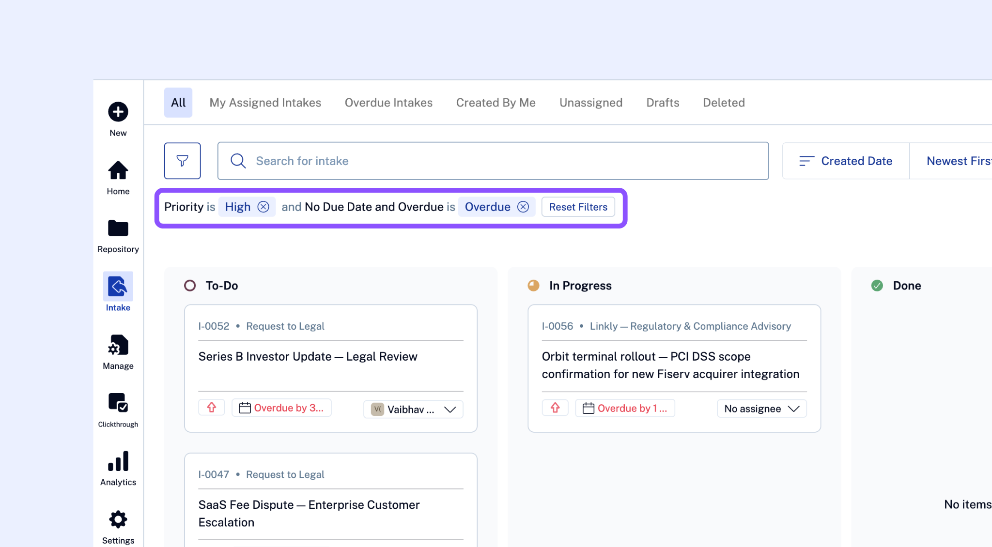Image resolution: width=992 pixels, height=547 pixels.
Task: Open Series B Investor Update card title
Action: tap(308, 356)
